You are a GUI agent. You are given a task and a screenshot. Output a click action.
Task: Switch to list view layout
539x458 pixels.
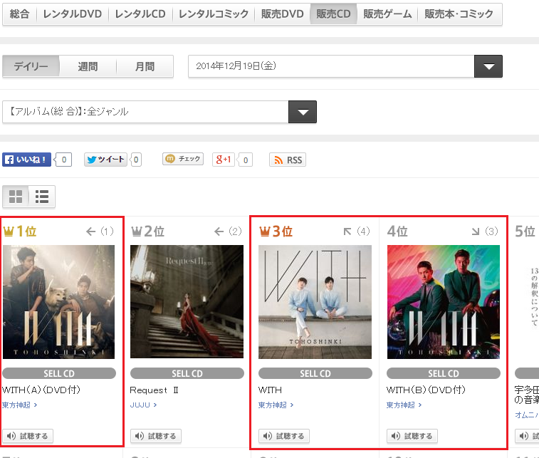point(42,197)
